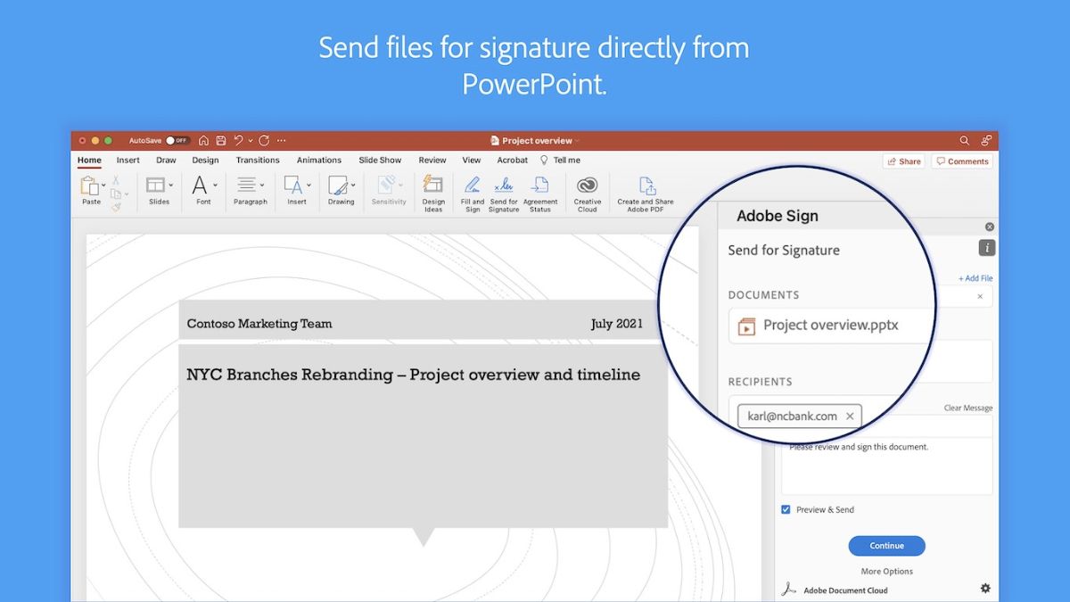This screenshot has width=1070, height=602.
Task: Open the View tab
Action: click(x=472, y=161)
